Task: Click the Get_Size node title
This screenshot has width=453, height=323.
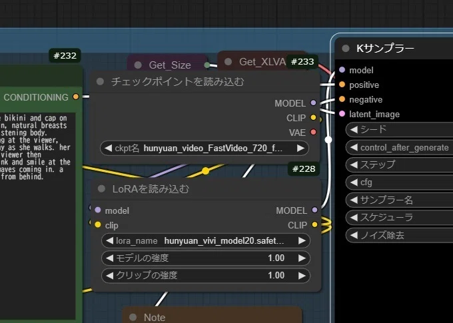Action: 170,65
